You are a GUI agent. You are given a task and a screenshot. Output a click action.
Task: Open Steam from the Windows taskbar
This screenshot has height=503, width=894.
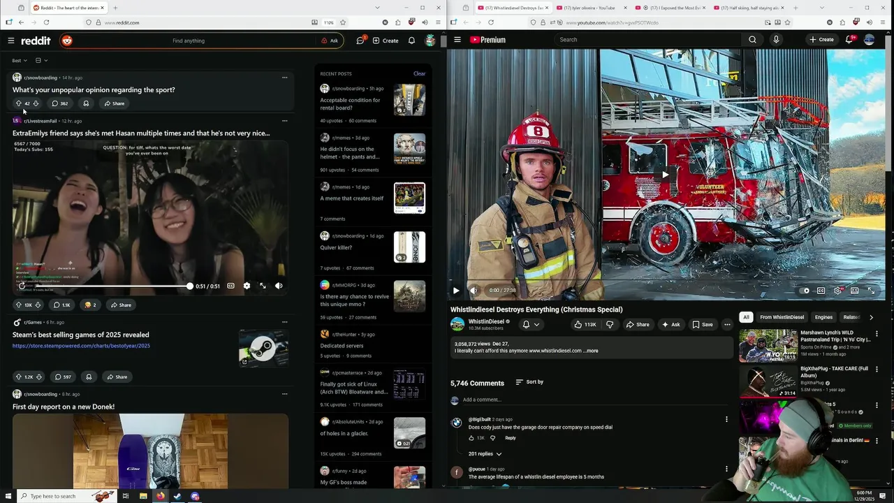(x=177, y=496)
